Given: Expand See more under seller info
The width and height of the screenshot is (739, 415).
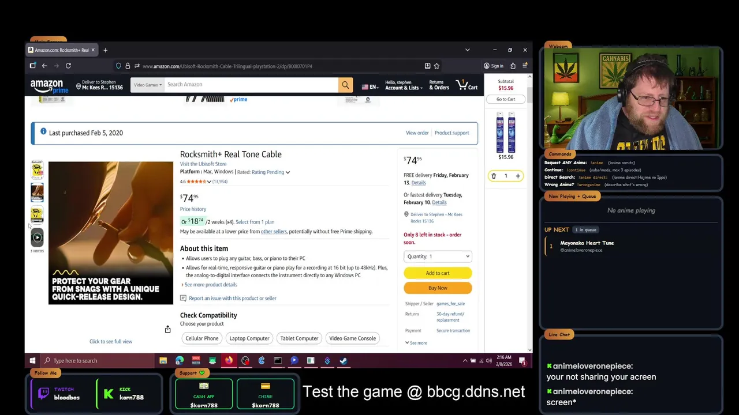Looking at the screenshot, I should [x=416, y=343].
